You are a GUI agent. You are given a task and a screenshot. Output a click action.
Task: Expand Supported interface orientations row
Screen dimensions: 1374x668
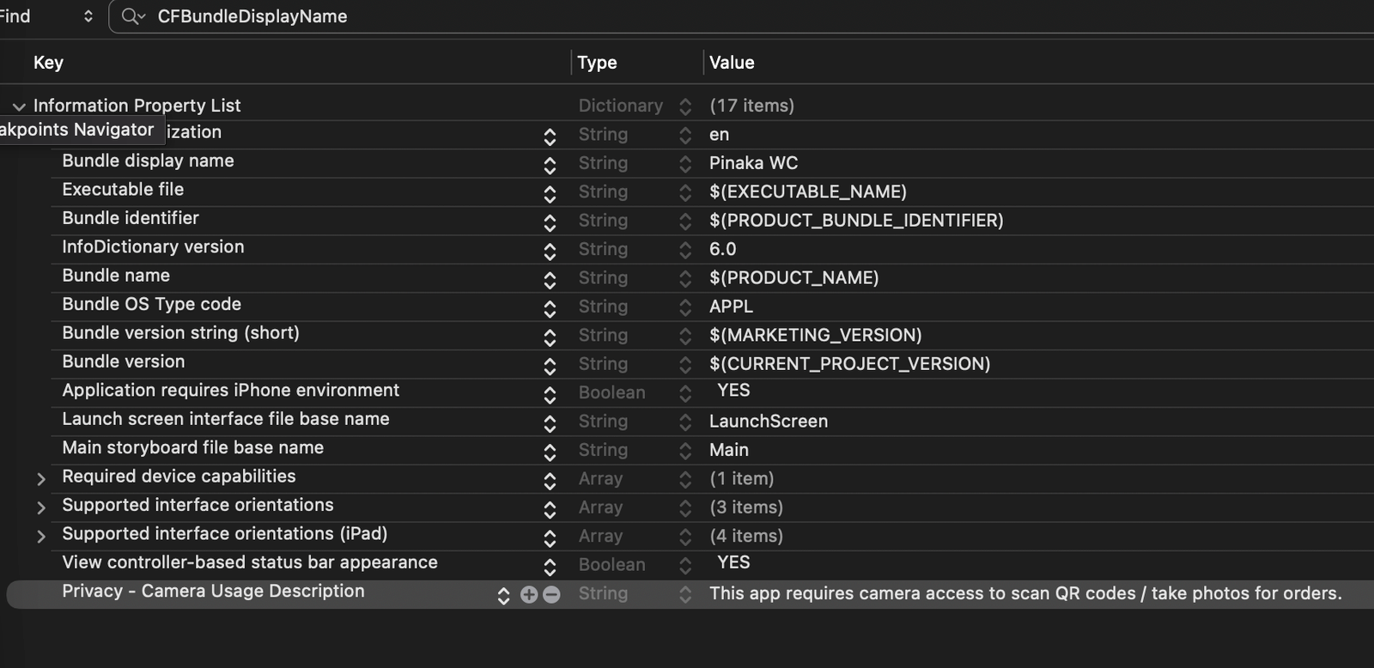point(40,507)
